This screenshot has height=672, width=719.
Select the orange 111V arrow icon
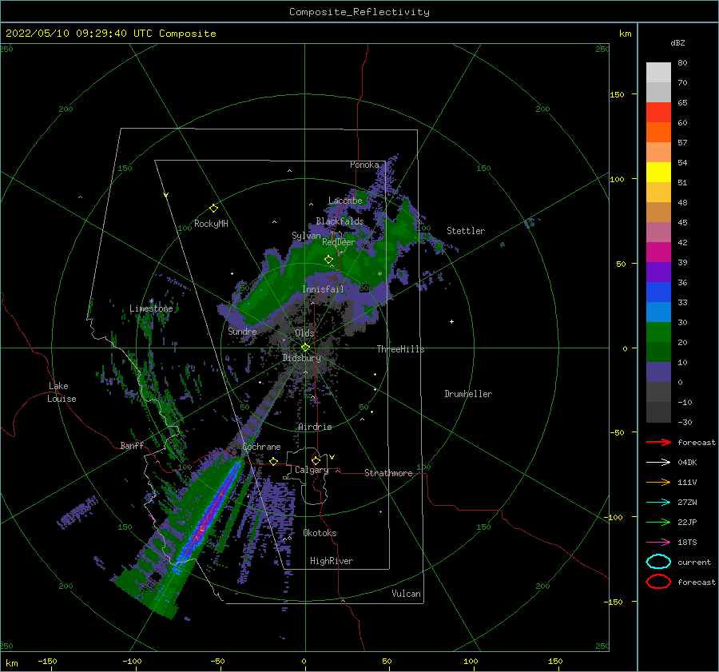click(x=658, y=482)
